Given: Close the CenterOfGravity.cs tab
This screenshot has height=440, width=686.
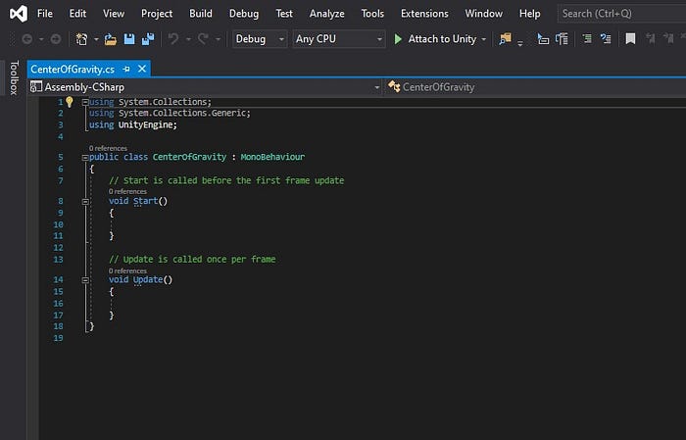Looking at the screenshot, I should click(142, 70).
